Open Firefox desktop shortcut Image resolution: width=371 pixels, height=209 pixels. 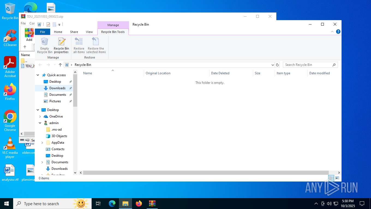pos(10,92)
